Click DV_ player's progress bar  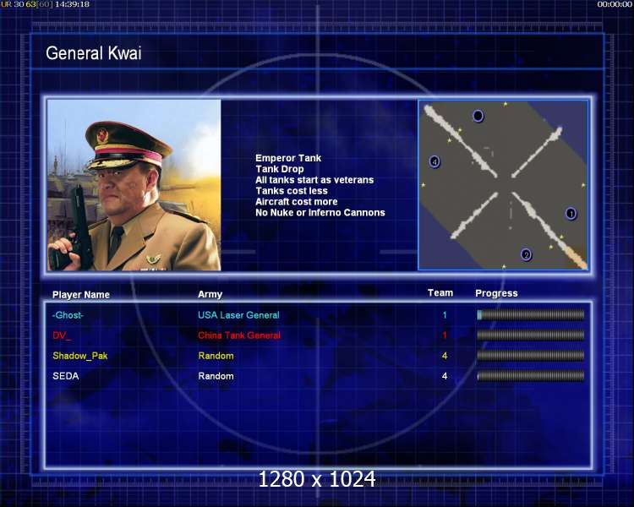[531, 335]
